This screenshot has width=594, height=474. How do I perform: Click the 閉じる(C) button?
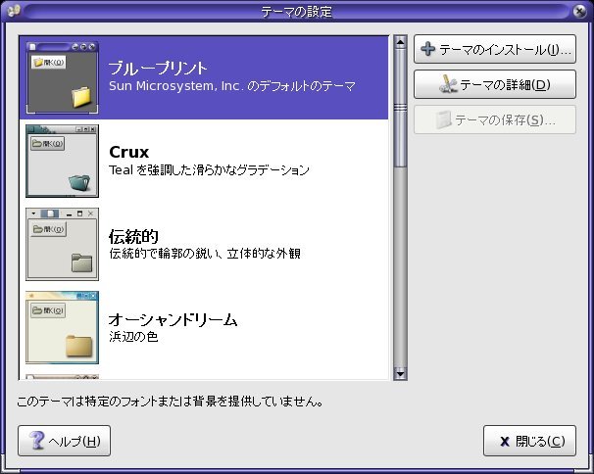click(529, 441)
